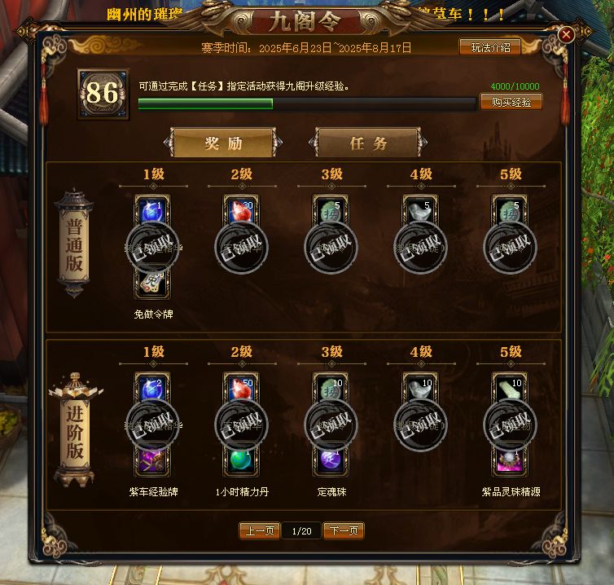
Task: Select the 紫车经验牌 reward icon
Action: point(152,460)
